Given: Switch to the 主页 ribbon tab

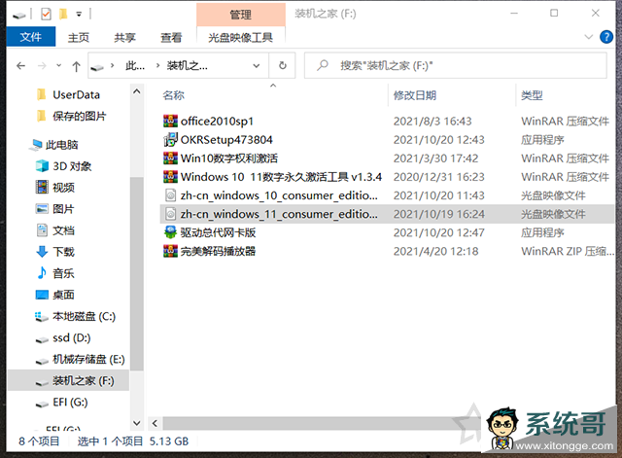Looking at the screenshot, I should tap(78, 38).
